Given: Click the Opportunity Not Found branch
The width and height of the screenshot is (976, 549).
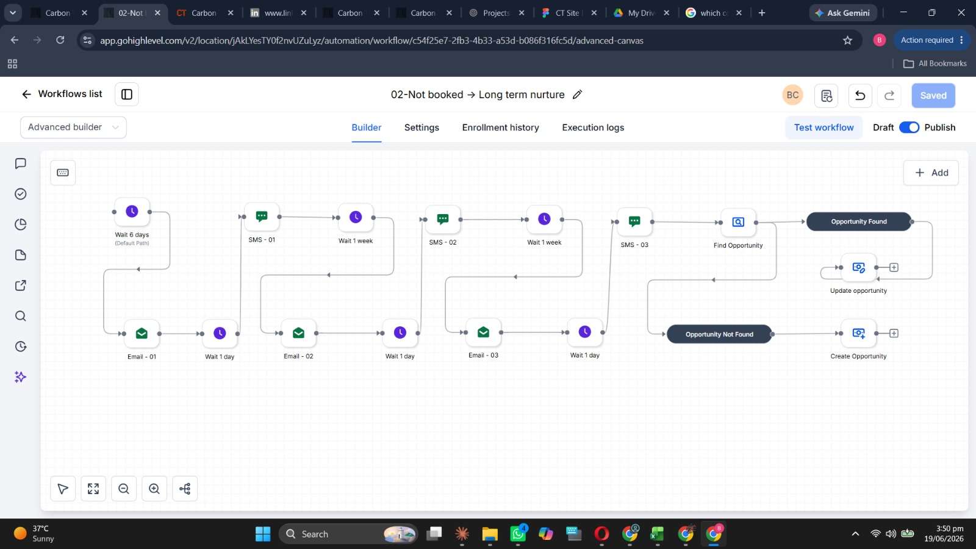Looking at the screenshot, I should pyautogui.click(x=719, y=334).
